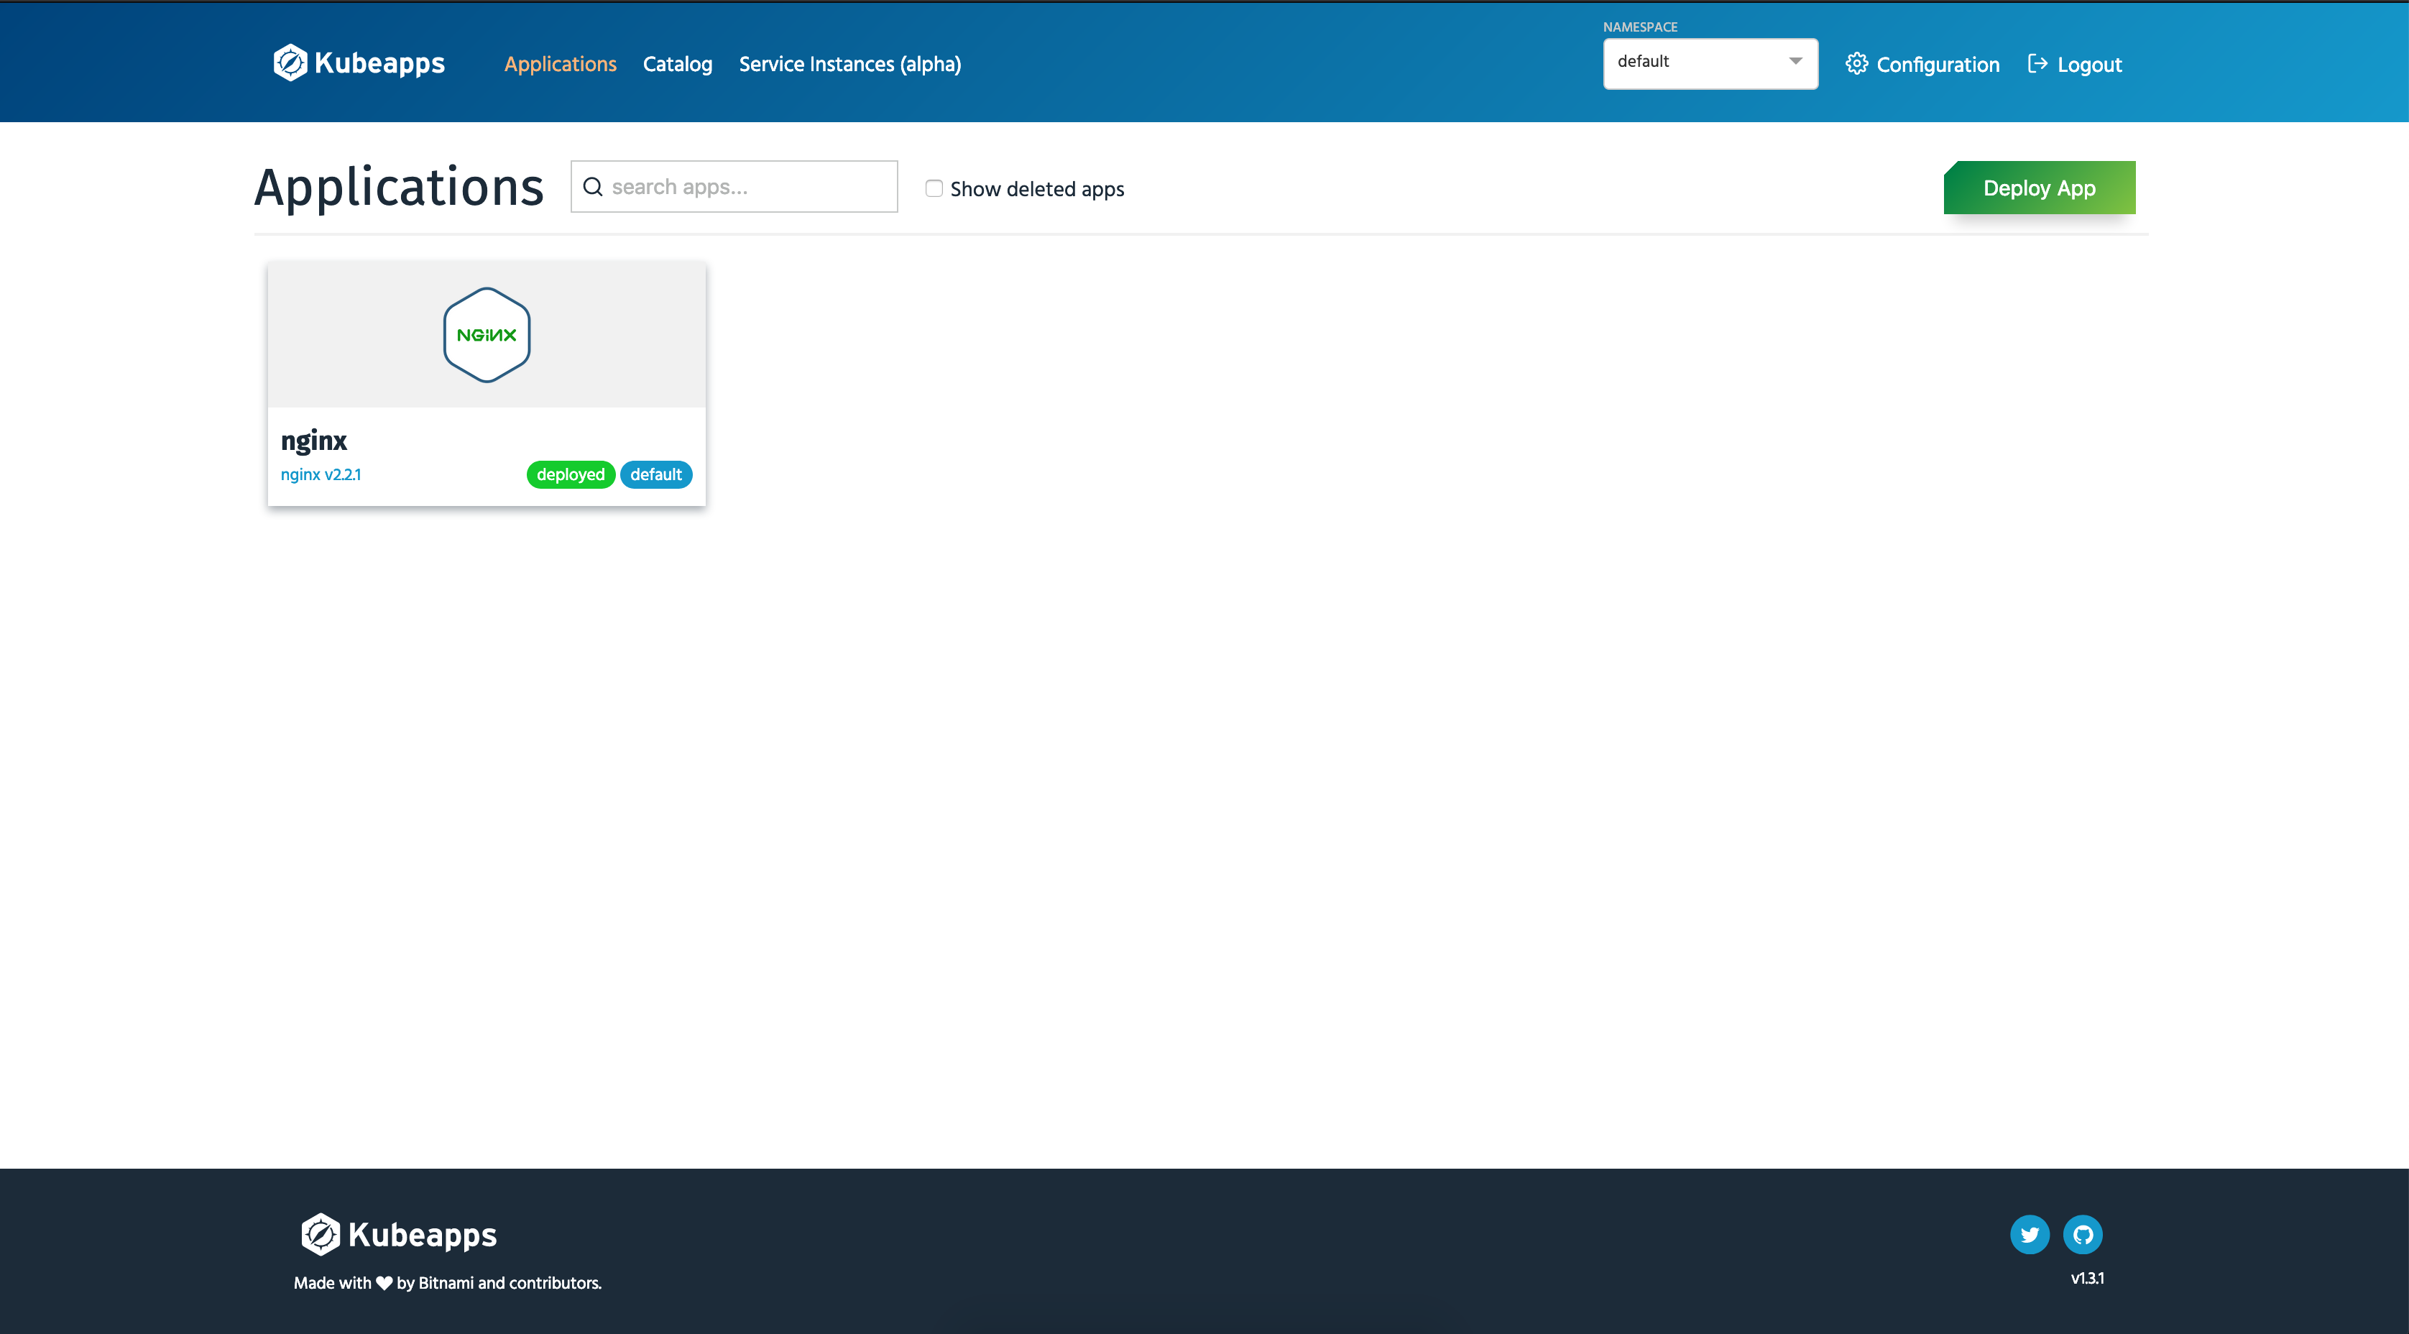Click the Logout arrow icon
The width and height of the screenshot is (2409, 1334).
point(2037,64)
